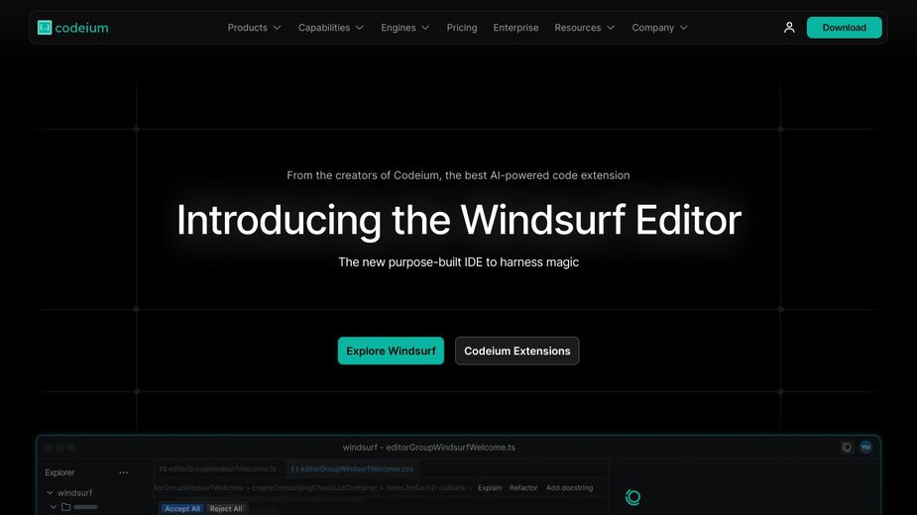
Task: Open the Enterprise page
Action: (516, 28)
